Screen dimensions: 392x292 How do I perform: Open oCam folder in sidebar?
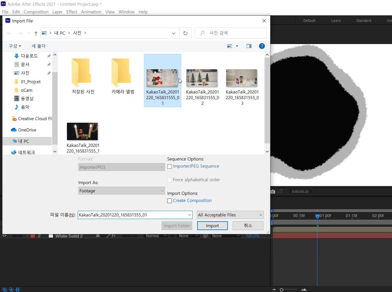pos(26,90)
